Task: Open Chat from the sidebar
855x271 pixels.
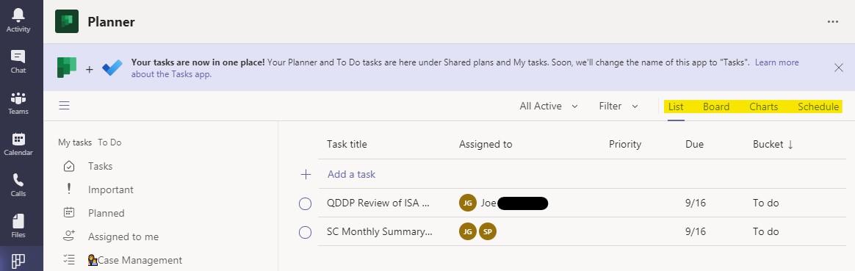Action: 18,56
